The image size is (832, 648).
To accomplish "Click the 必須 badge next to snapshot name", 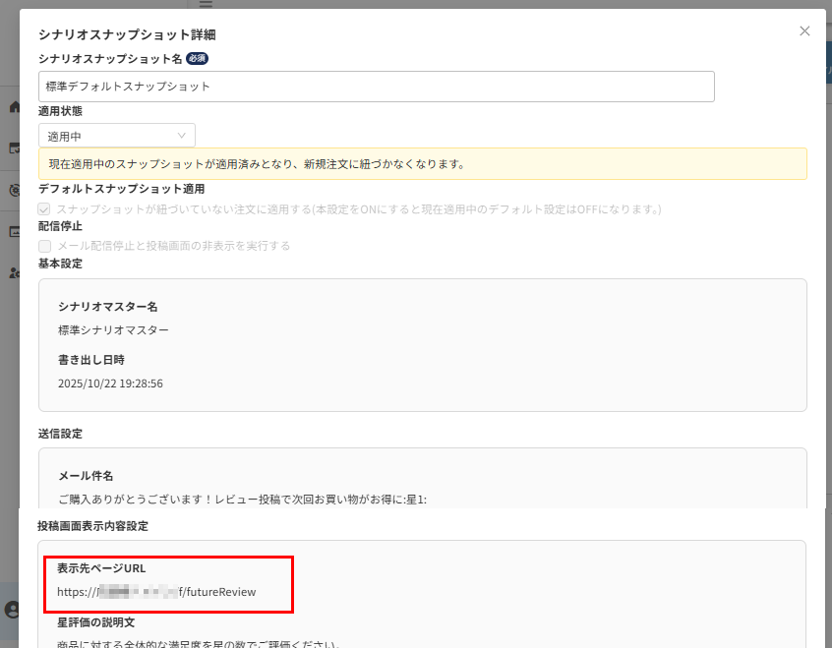I will [197, 59].
